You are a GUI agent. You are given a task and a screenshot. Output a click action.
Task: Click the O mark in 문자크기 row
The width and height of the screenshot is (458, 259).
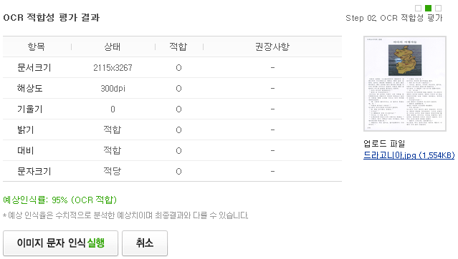[178, 172]
